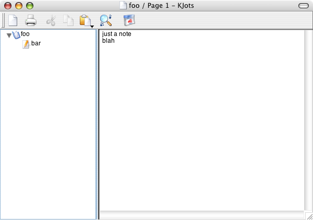
Task: Click the vertical scrollbar of the note editor
Action: pos(307,120)
